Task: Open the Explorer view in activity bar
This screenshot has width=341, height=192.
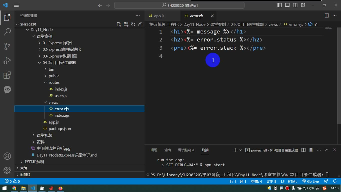Action: [7, 17]
